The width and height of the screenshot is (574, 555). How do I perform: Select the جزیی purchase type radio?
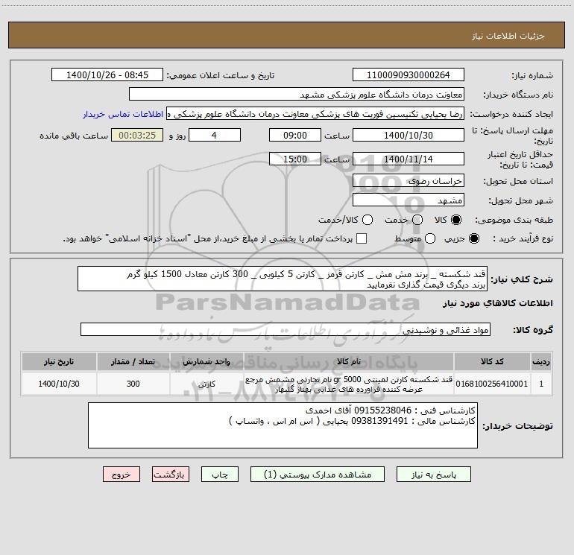click(x=473, y=238)
